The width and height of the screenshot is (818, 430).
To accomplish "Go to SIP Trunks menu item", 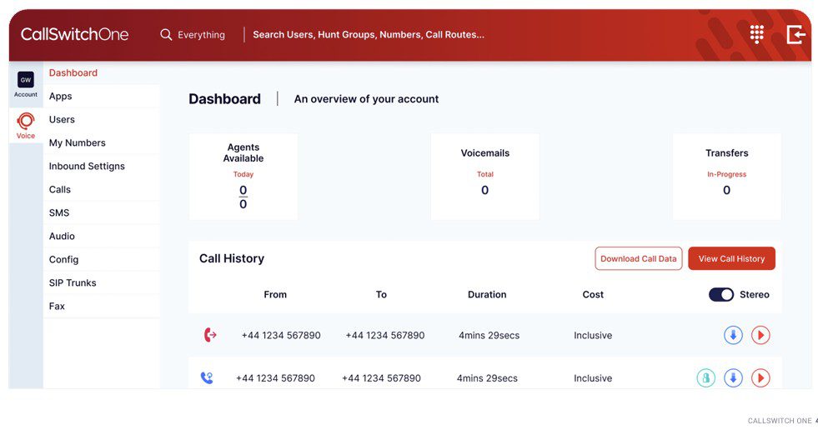I will click(x=73, y=283).
